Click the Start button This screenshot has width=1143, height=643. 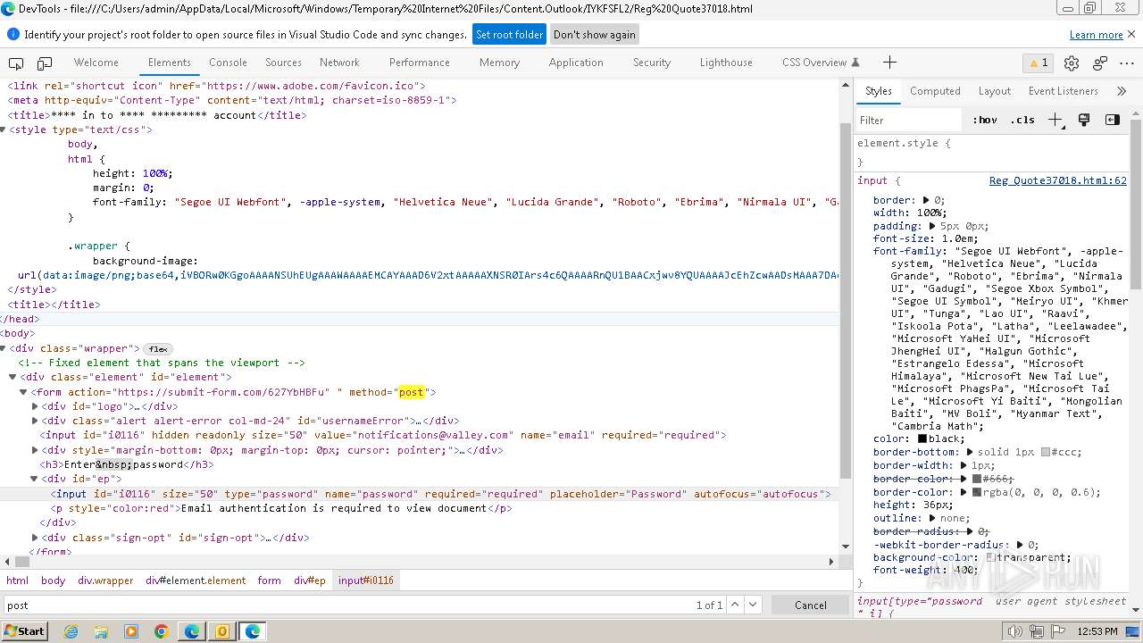(x=25, y=631)
